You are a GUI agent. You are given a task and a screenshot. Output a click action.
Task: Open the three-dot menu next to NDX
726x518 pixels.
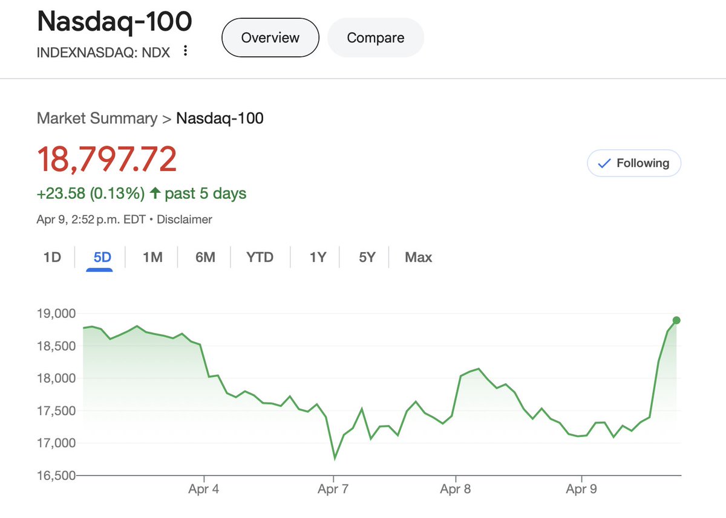pos(185,51)
